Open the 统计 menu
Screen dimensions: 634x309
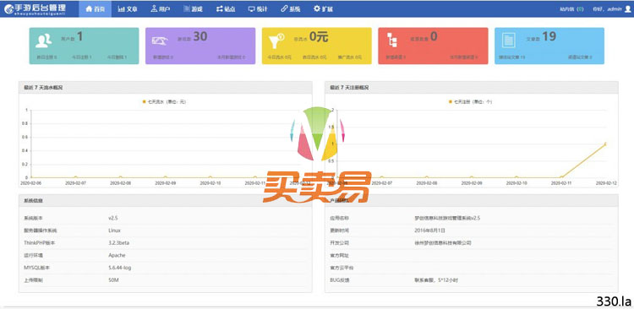point(258,9)
